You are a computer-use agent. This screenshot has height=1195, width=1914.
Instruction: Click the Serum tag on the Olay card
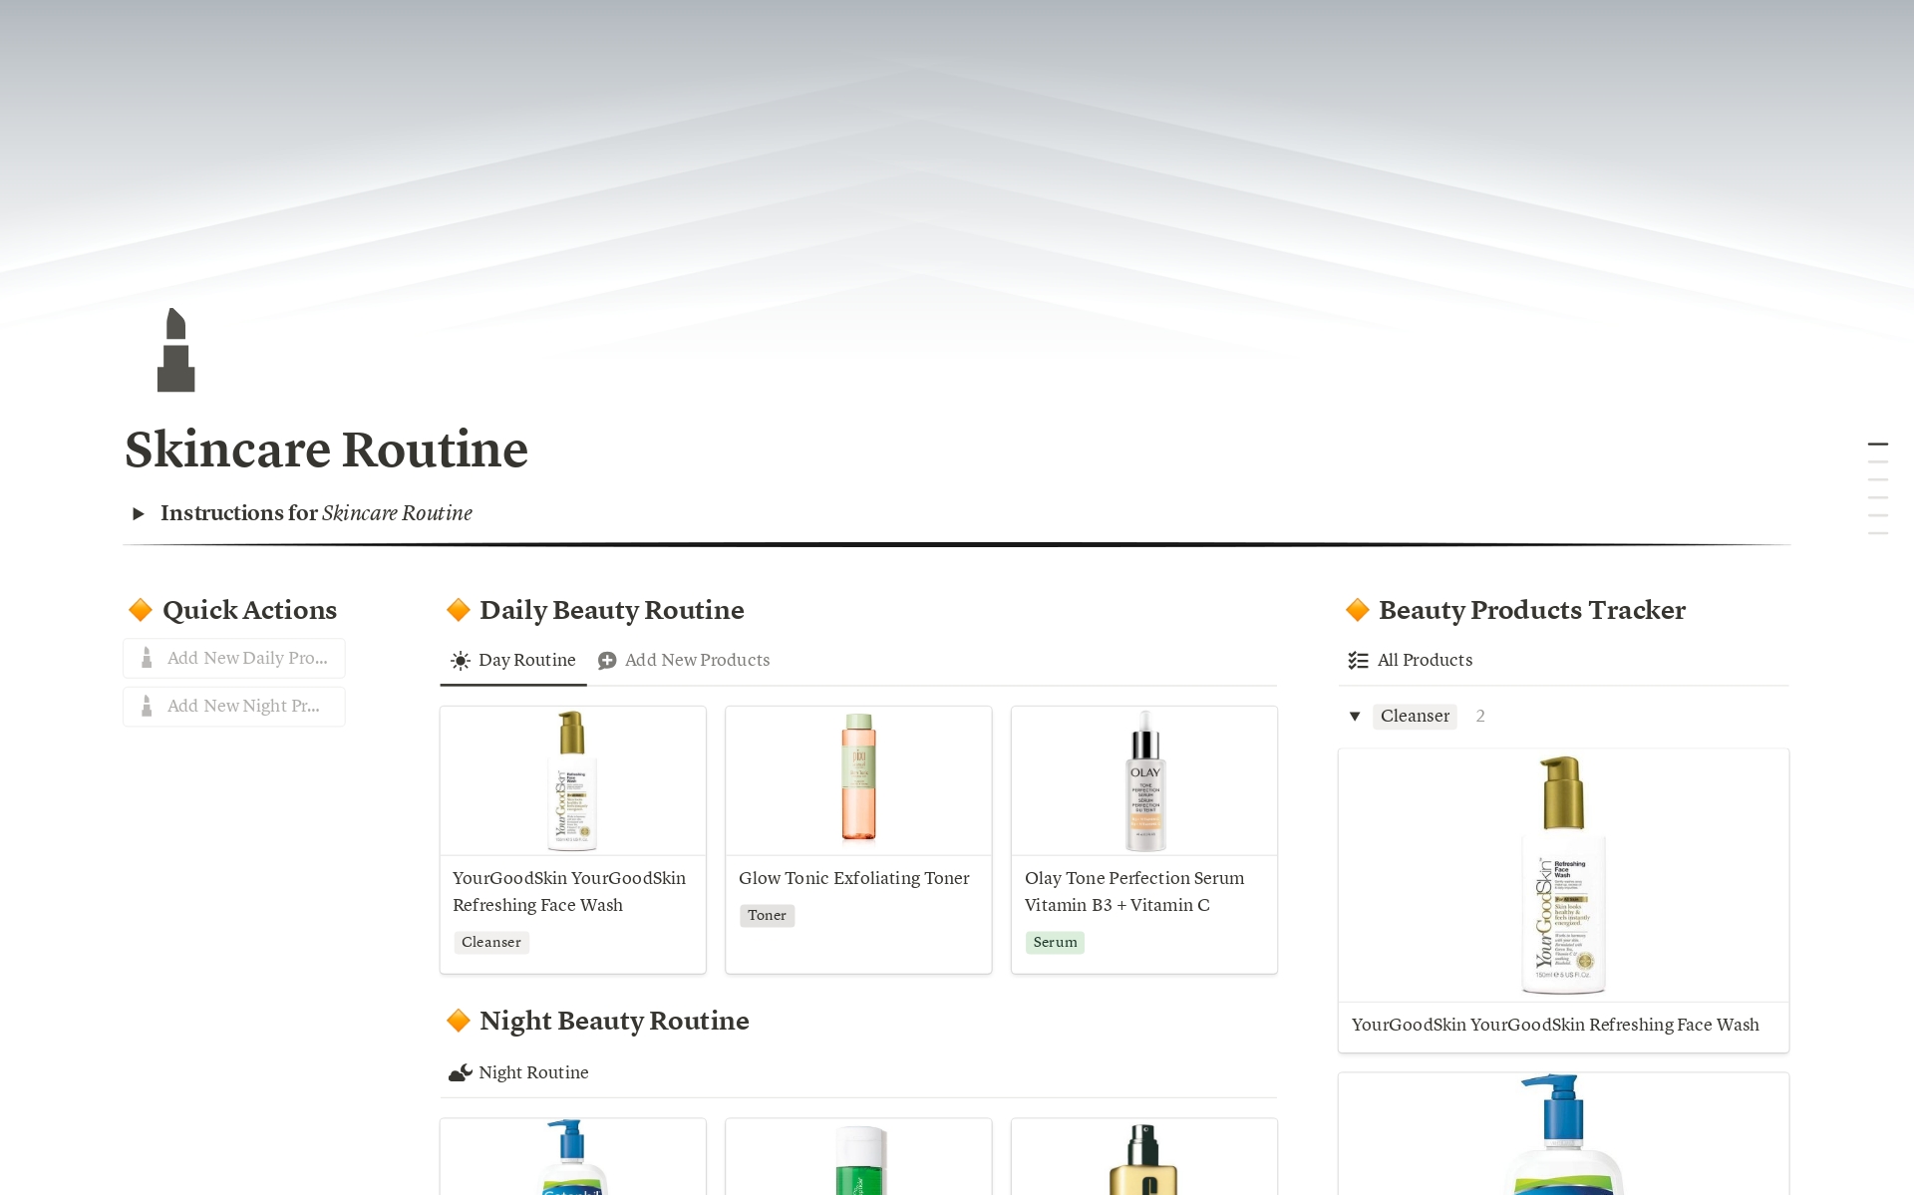[x=1055, y=943]
